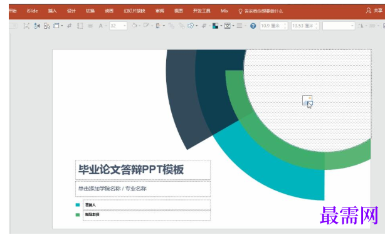Expand the slide layout dropdown arrow
The image size is (390, 235).
click(x=62, y=26)
